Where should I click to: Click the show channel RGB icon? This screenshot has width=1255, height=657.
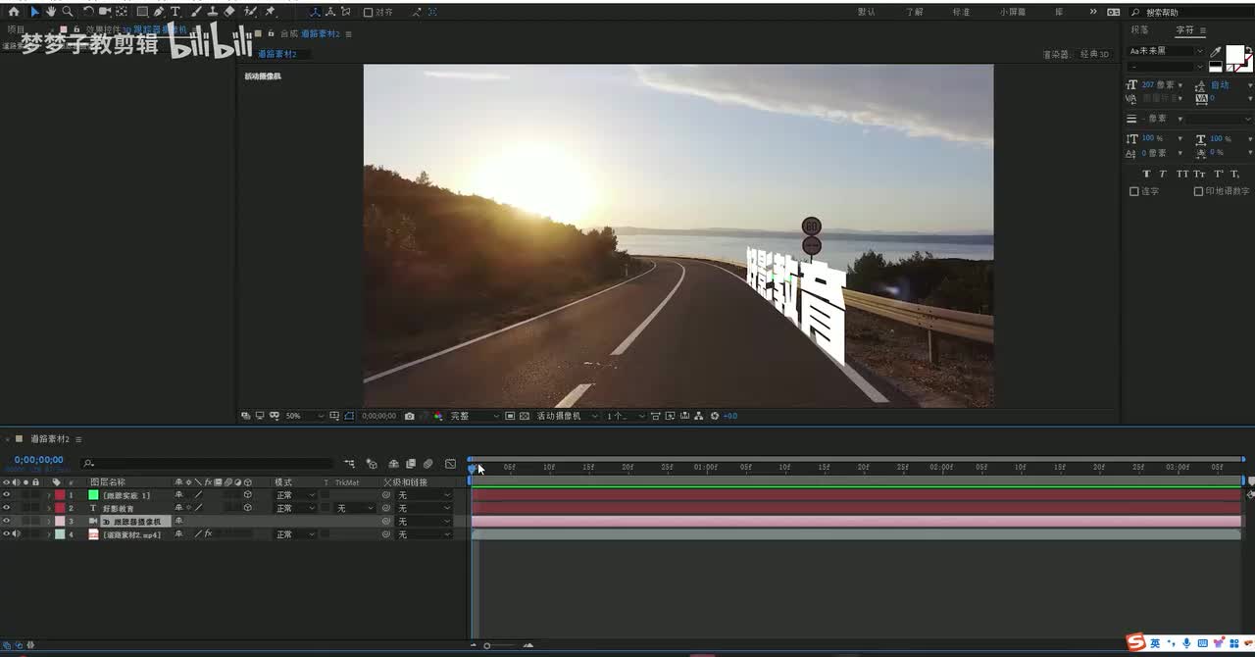point(437,416)
